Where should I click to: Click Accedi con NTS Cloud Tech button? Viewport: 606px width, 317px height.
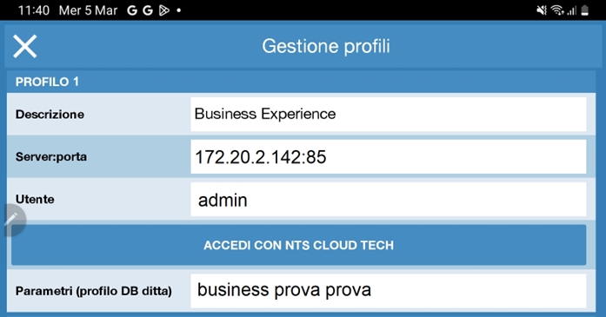click(x=299, y=245)
